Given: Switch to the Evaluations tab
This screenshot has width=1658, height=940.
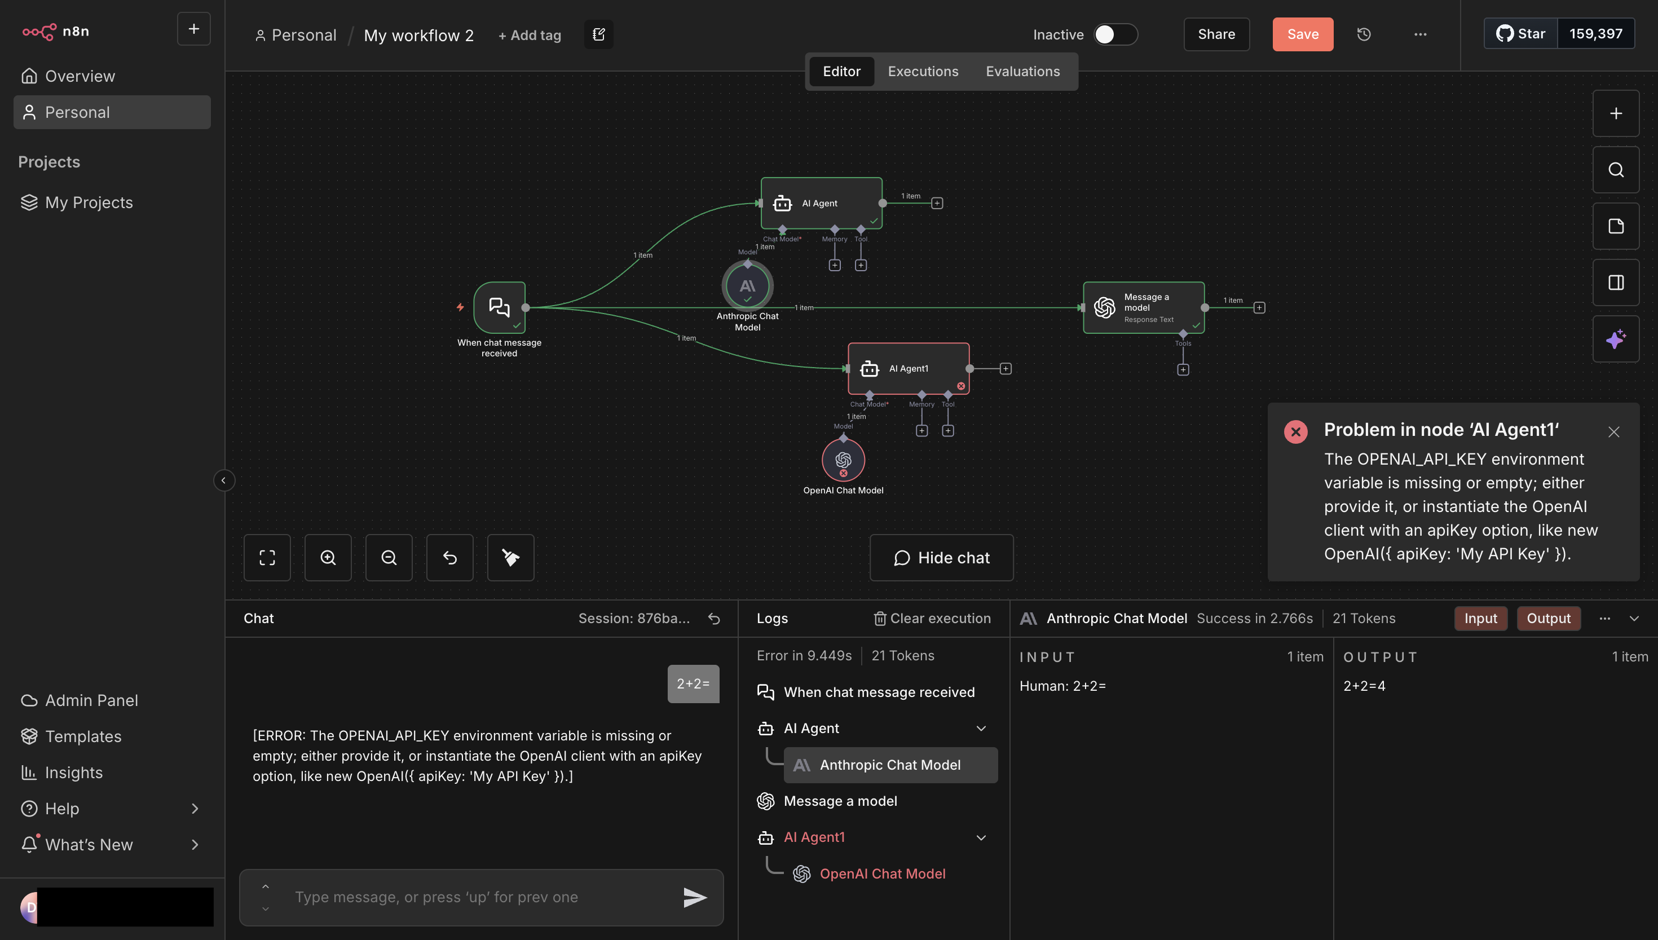Looking at the screenshot, I should tap(1022, 72).
